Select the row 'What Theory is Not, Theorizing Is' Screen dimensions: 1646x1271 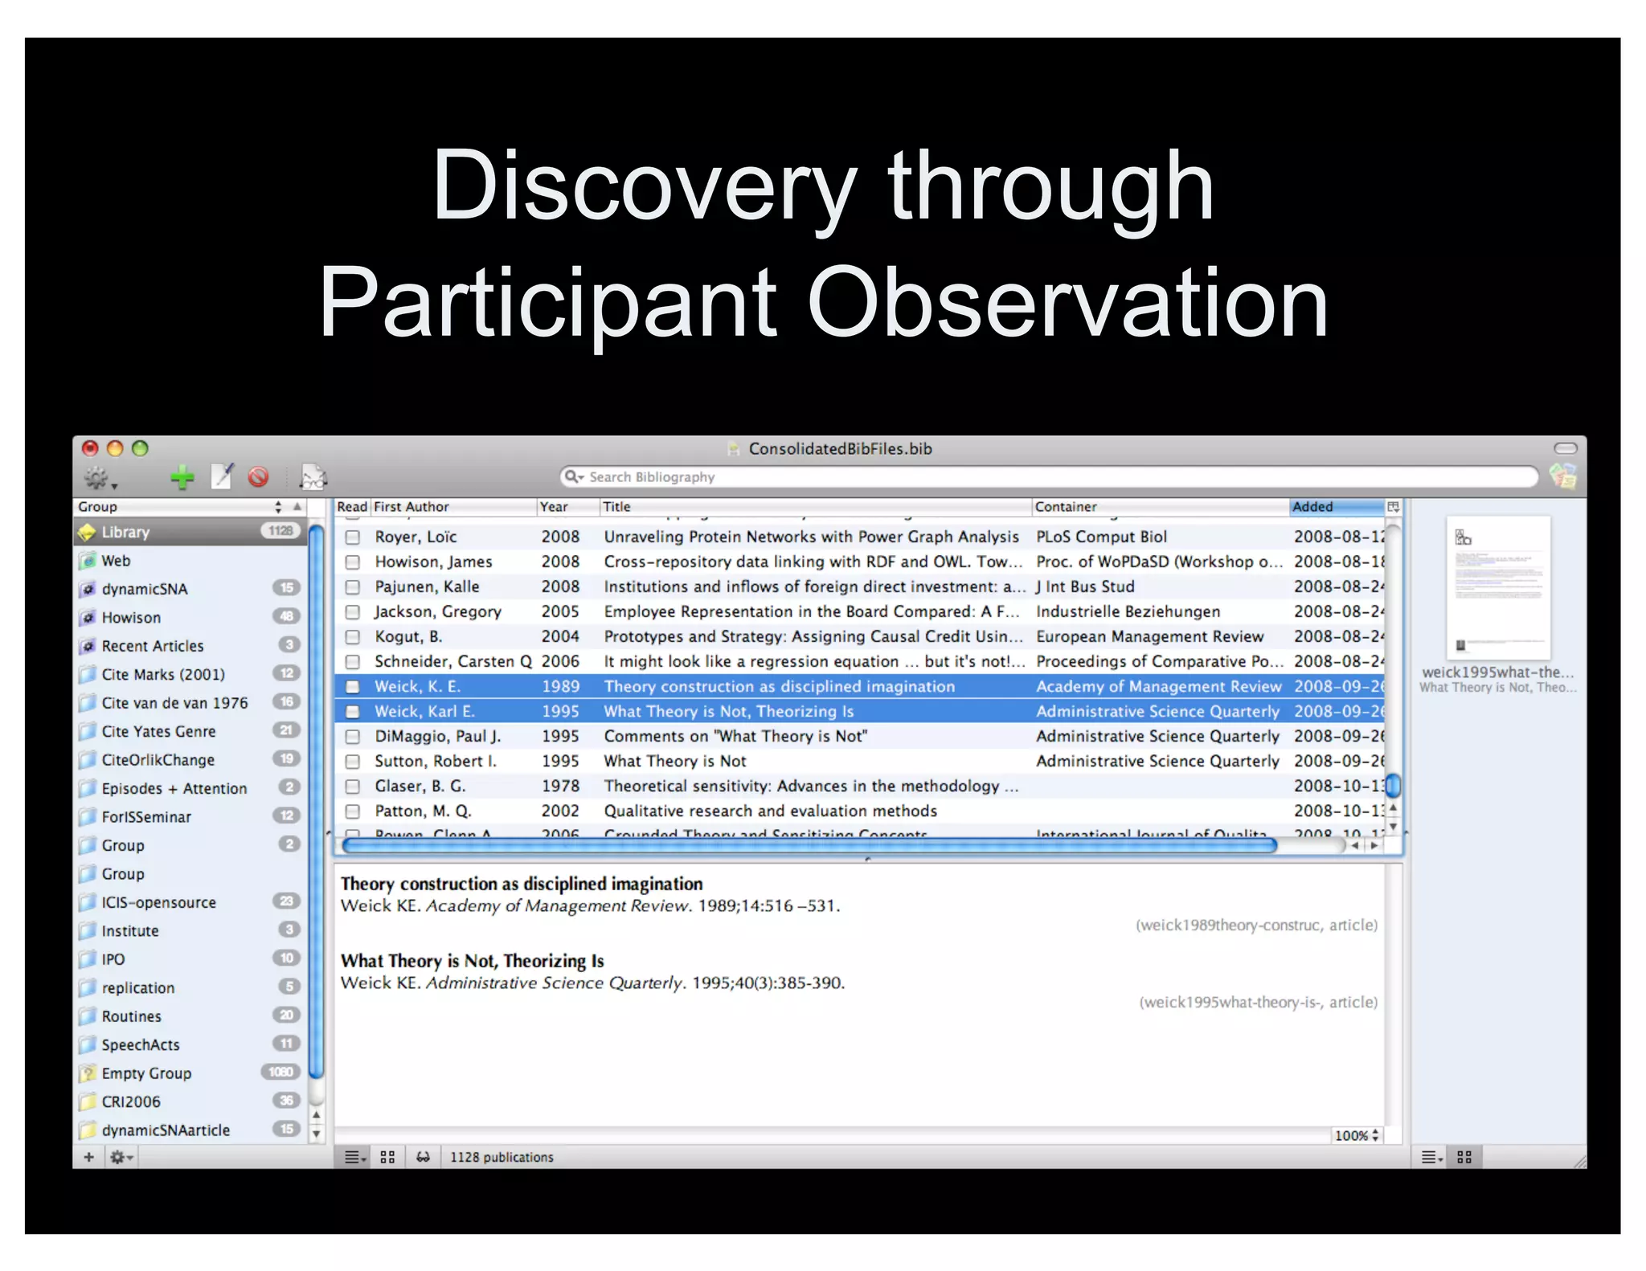coord(860,712)
